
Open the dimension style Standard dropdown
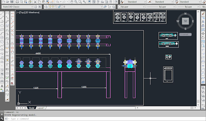point(162,2)
